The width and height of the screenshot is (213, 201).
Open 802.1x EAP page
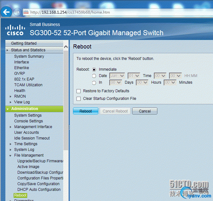24,79
